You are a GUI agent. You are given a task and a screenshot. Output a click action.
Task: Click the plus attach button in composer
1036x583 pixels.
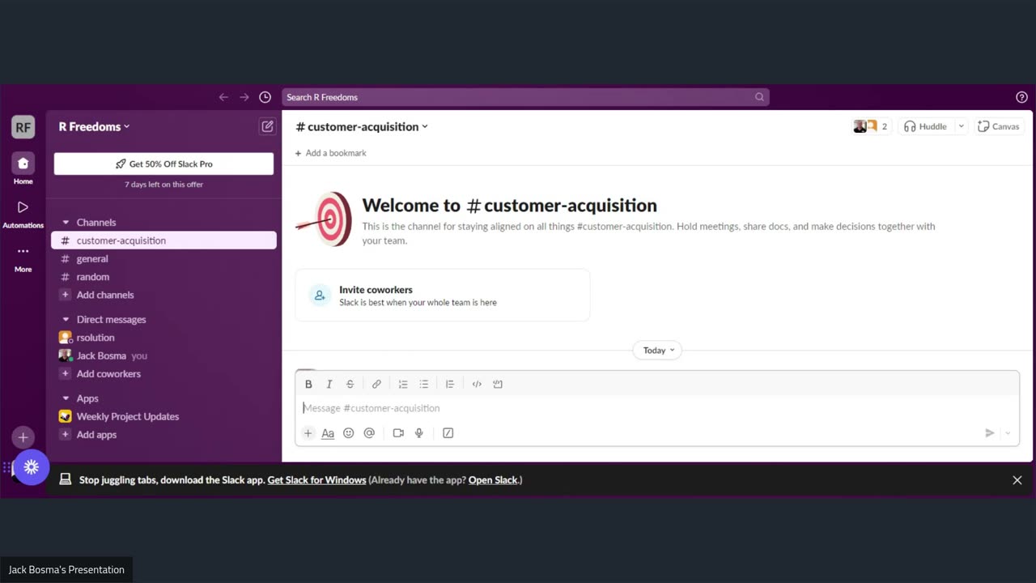point(308,433)
